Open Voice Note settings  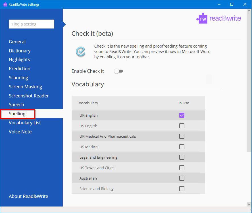pyautogui.click(x=20, y=132)
